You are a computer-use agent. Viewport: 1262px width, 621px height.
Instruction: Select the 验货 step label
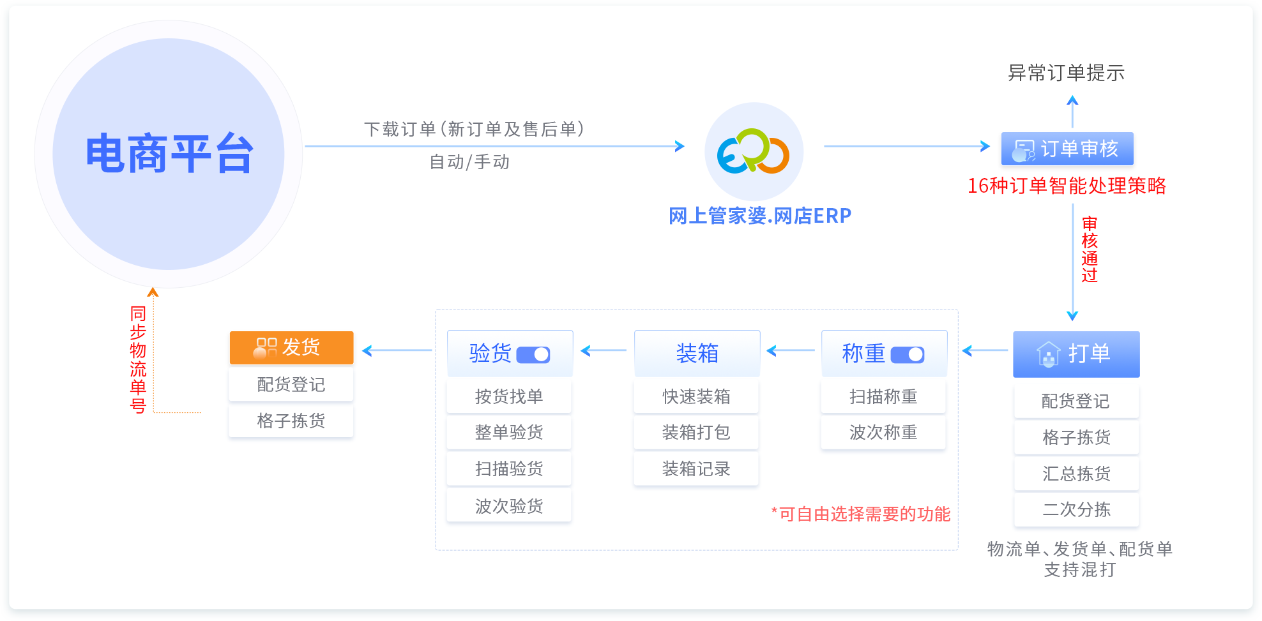click(x=490, y=353)
